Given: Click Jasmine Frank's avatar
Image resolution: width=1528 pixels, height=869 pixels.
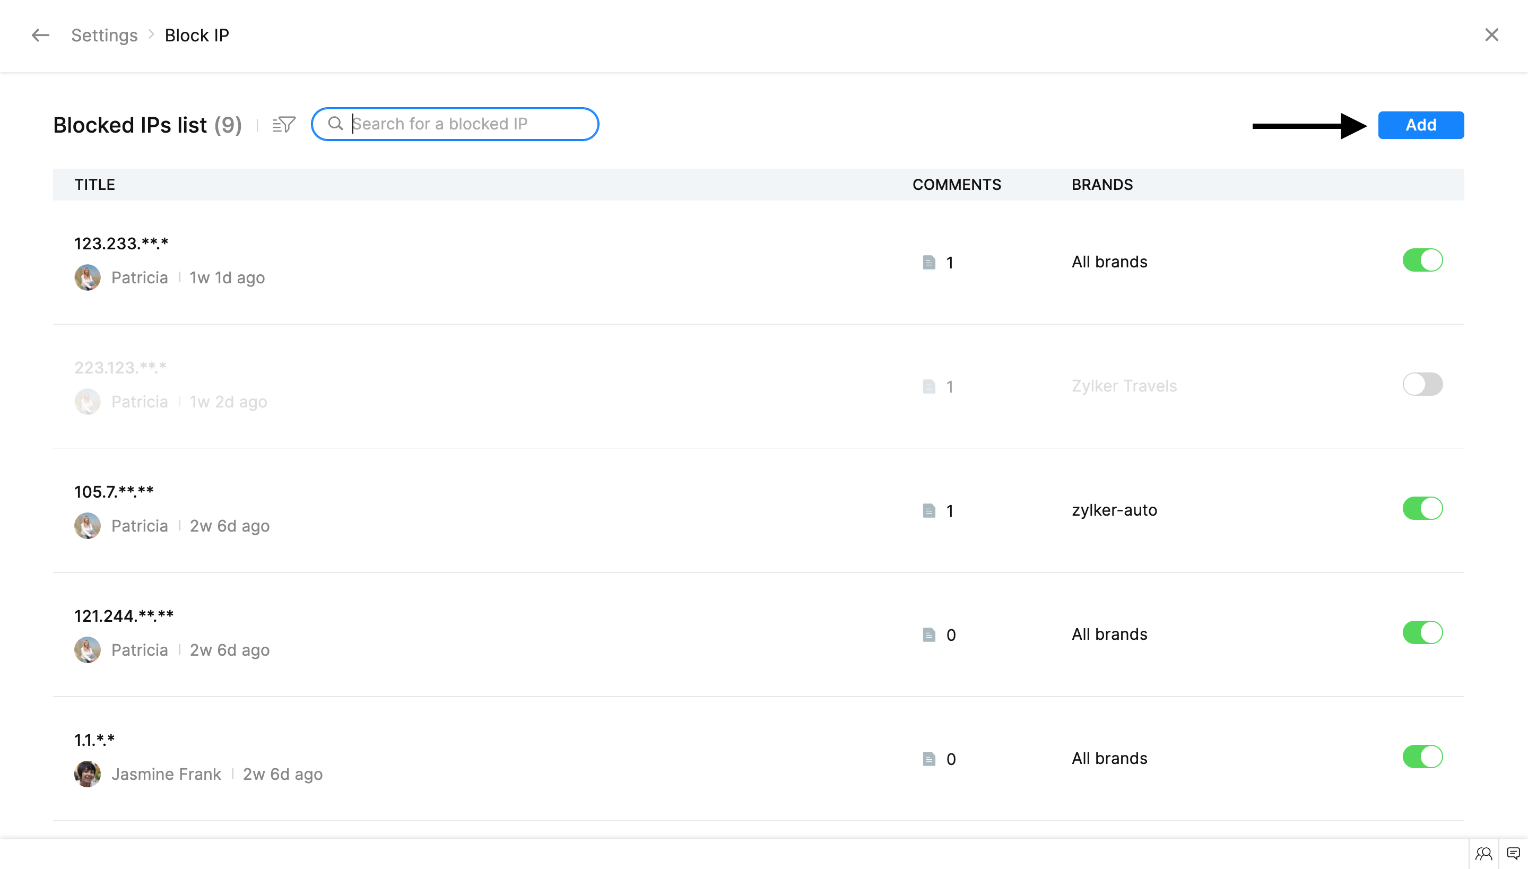Looking at the screenshot, I should click(x=87, y=774).
